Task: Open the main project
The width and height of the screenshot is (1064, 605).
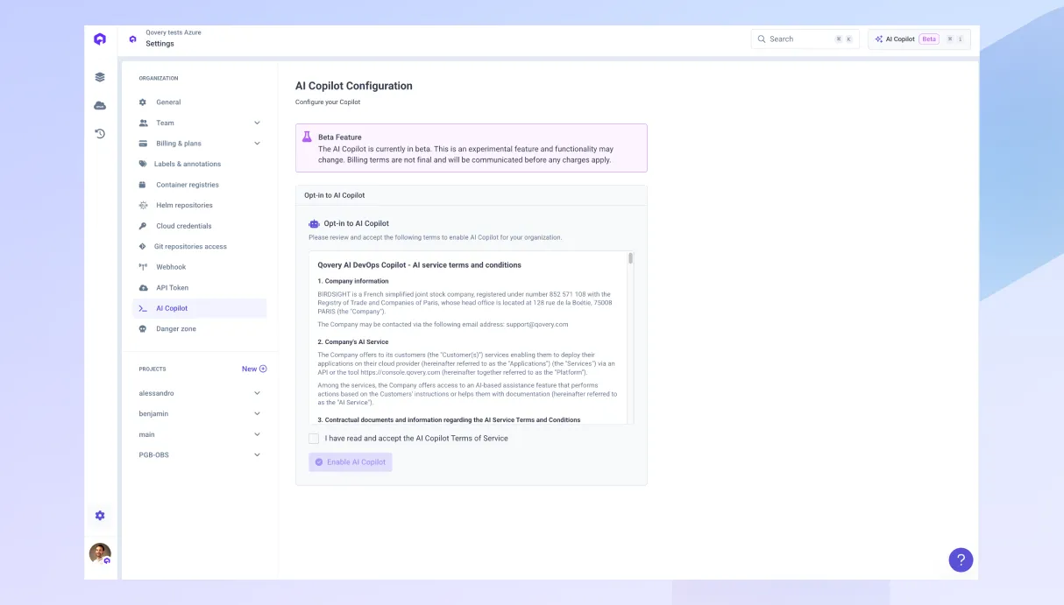Action: coord(146,434)
